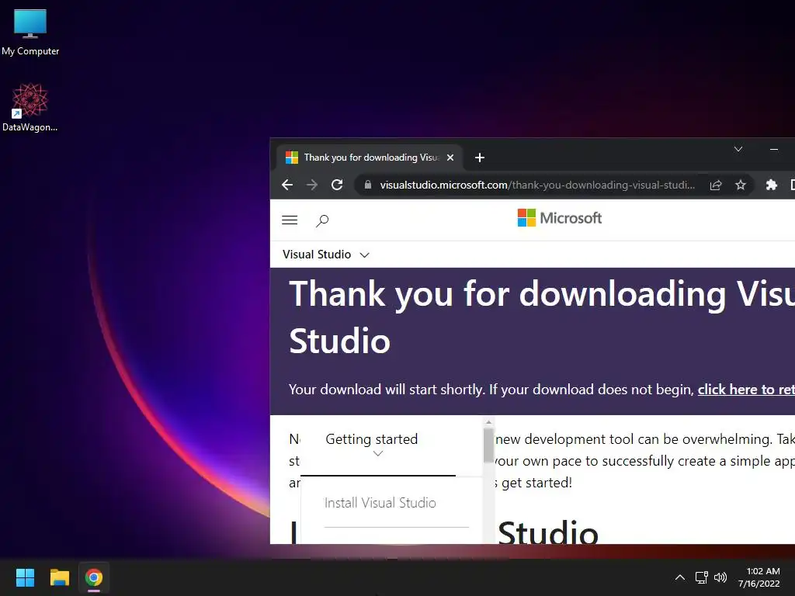This screenshot has width=795, height=596.
Task: View site information lock icon
Action: pos(368,185)
